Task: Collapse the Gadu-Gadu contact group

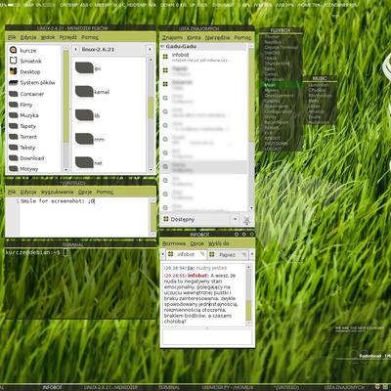Action: click(162, 46)
